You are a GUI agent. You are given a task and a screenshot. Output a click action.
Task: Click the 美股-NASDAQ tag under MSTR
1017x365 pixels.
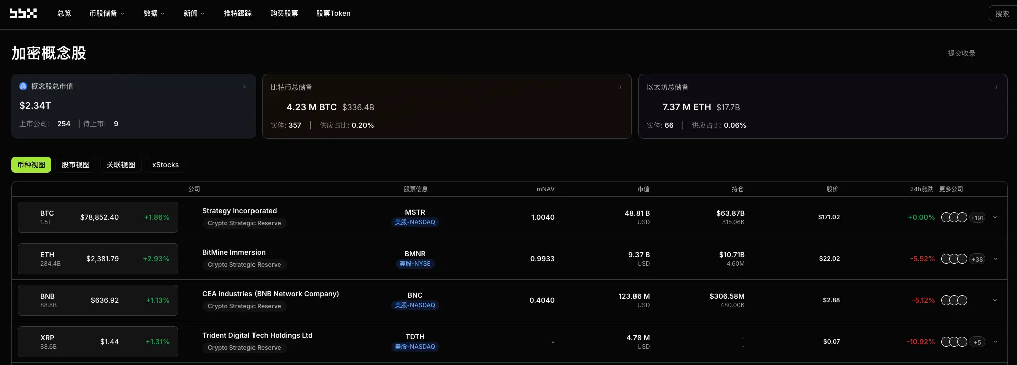(415, 222)
